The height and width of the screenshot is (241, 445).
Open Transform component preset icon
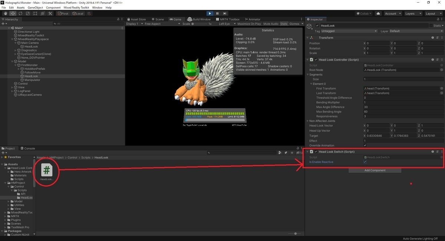(437, 37)
